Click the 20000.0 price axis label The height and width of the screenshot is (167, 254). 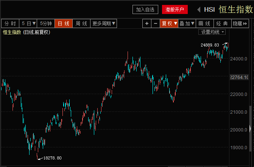click(238, 130)
